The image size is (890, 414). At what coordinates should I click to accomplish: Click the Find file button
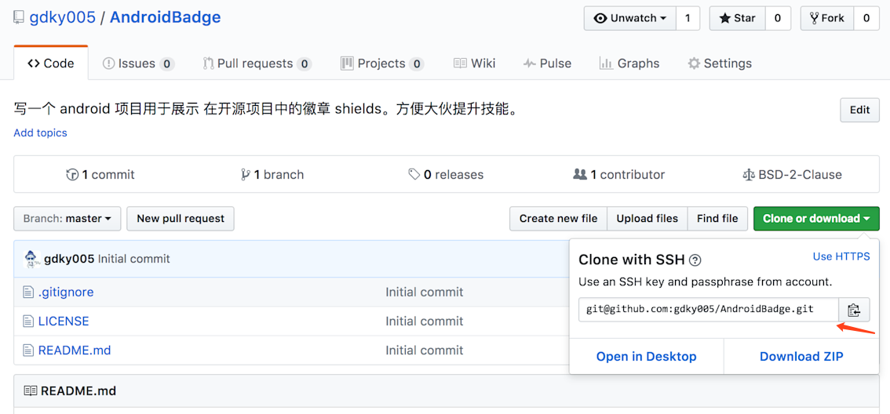[x=717, y=218]
